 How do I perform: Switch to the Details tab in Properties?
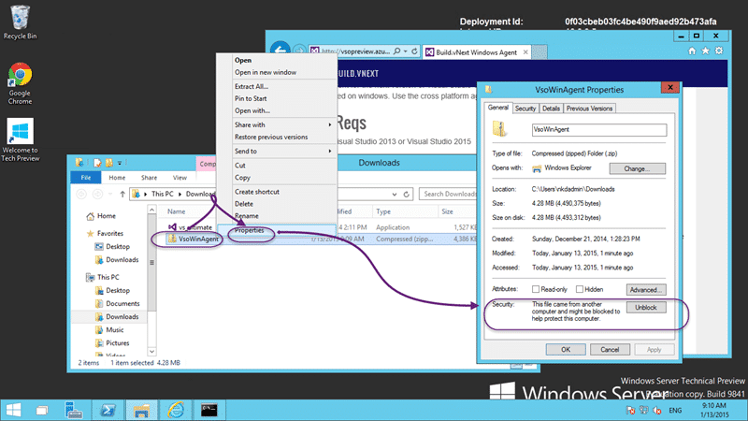click(551, 109)
